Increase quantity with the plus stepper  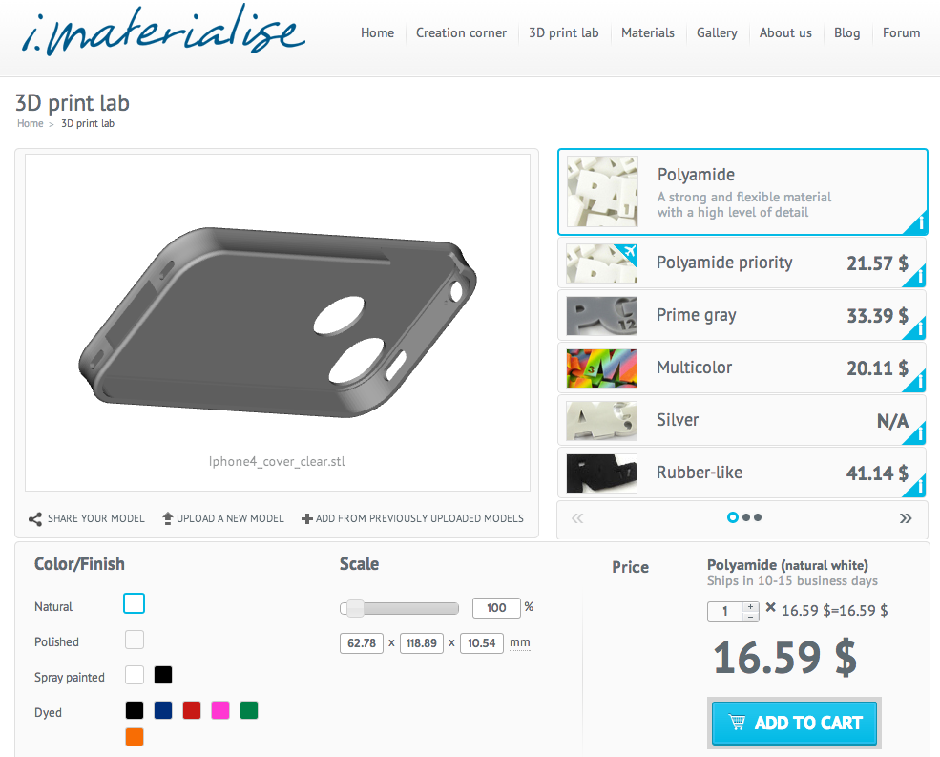[x=750, y=607]
